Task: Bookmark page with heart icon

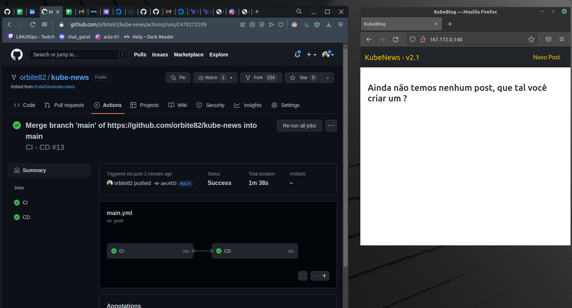Action: tap(281, 25)
